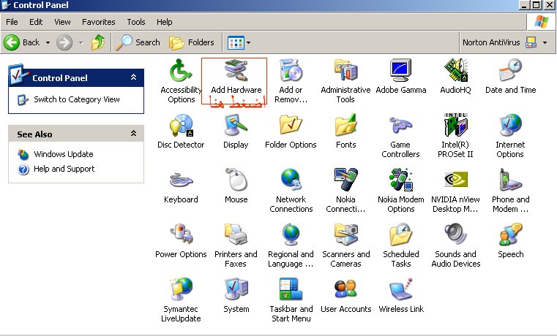Open User Accounts
Screen dimensions: 557x336
[x=345, y=296]
